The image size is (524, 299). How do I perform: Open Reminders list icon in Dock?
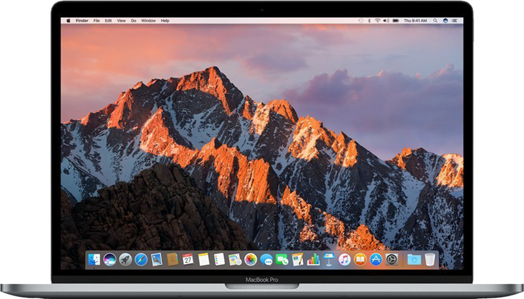(219, 259)
